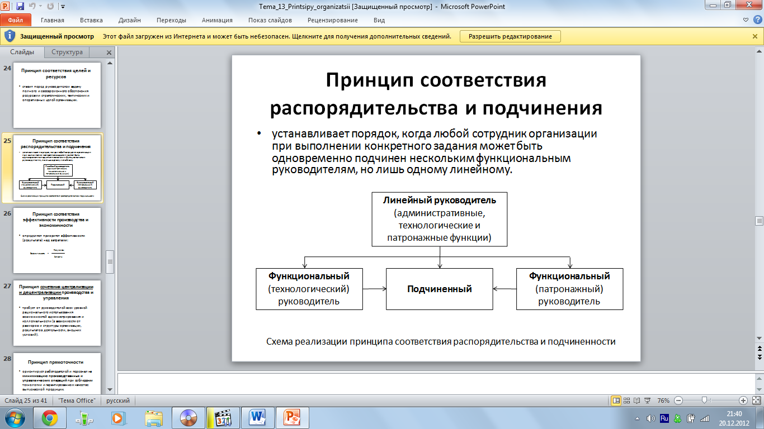This screenshot has height=429, width=764.
Task: Click the volume speaker tray icon
Action: (651, 417)
